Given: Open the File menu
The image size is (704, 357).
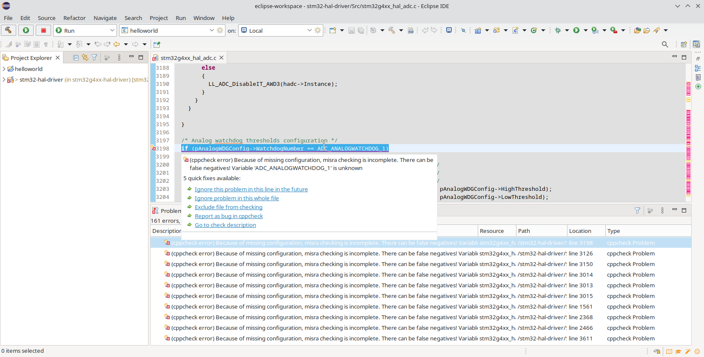Looking at the screenshot, I should click(x=8, y=18).
